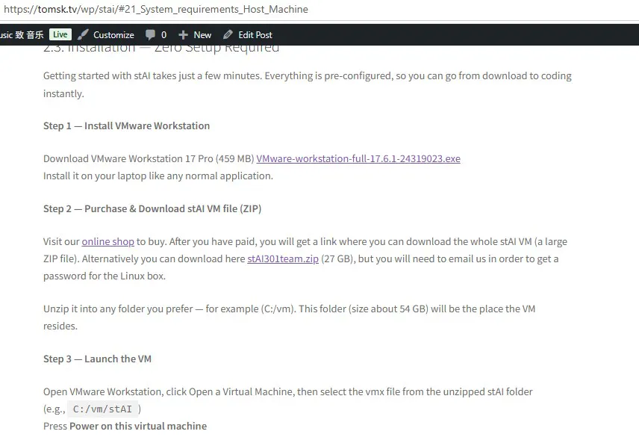Image resolution: width=639 pixels, height=443 pixels.
Task: Download the stAI301team.zip link
Action: pos(283,258)
